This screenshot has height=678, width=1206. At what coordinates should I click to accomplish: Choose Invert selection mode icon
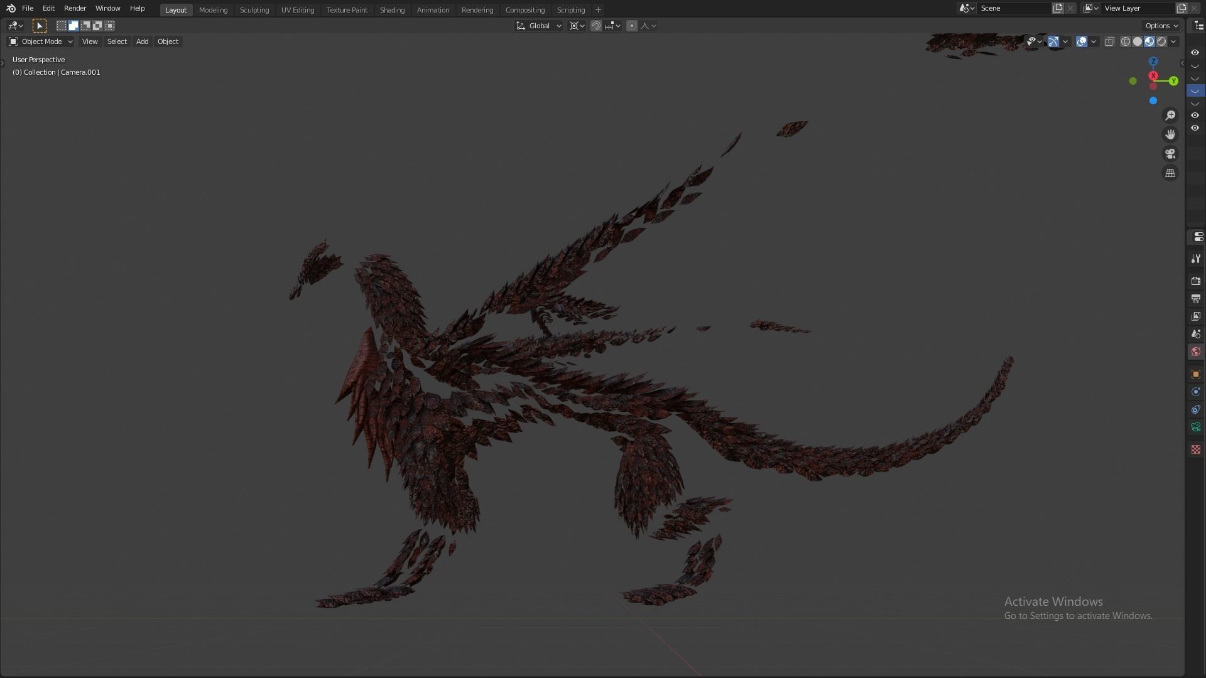[97, 26]
